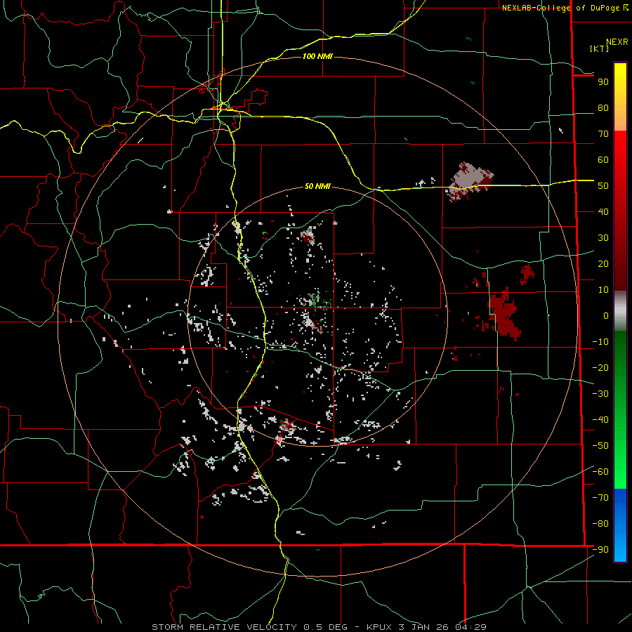The height and width of the screenshot is (632, 632).
Task: Click the "50 NMI" range ring label
Action: (317, 186)
